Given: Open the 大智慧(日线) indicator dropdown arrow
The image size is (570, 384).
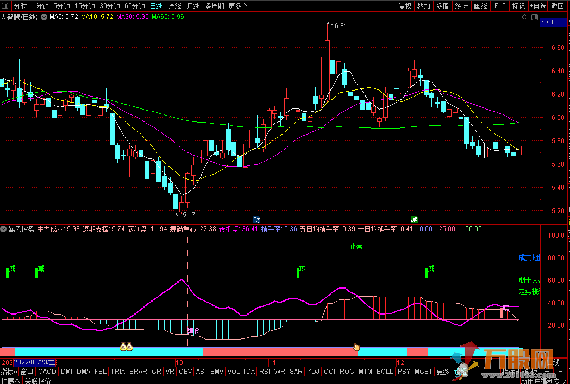Looking at the screenshot, I should pos(44,17).
